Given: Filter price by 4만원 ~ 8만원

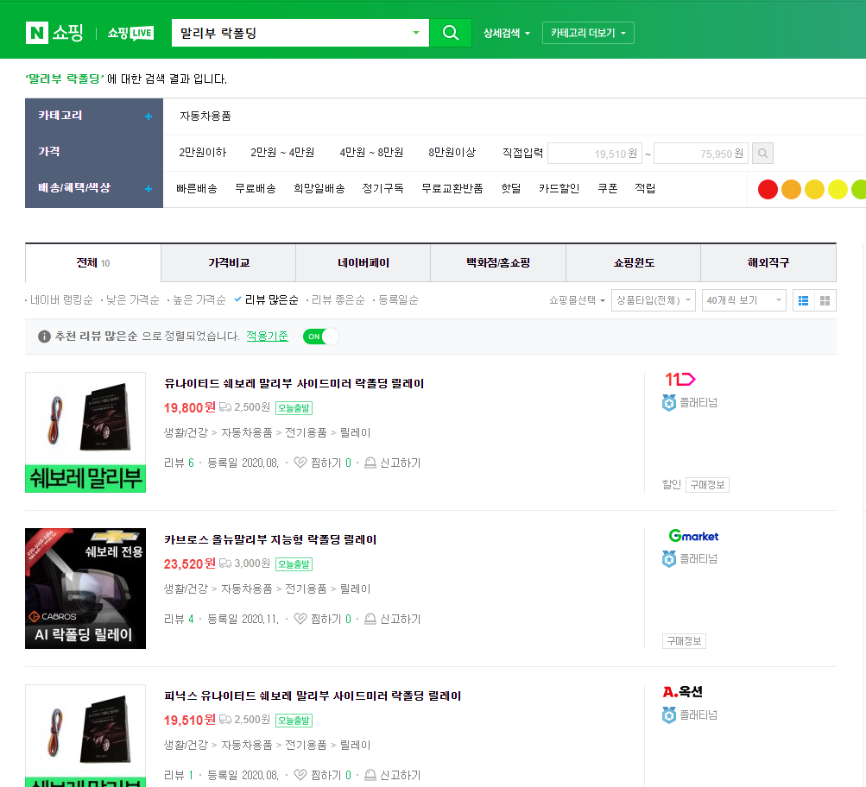Looking at the screenshot, I should click(371, 153).
